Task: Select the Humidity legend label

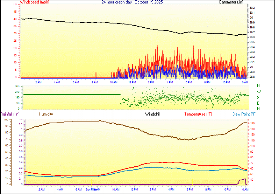Action: click(46, 114)
